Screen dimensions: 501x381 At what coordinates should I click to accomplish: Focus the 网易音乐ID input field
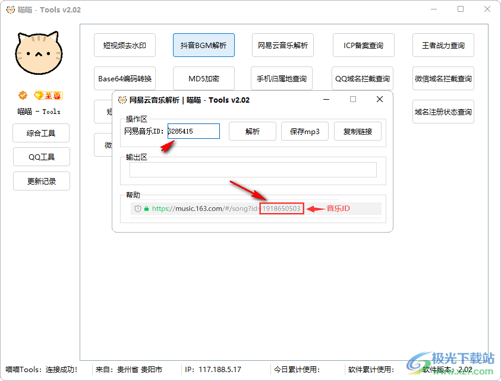(x=194, y=131)
